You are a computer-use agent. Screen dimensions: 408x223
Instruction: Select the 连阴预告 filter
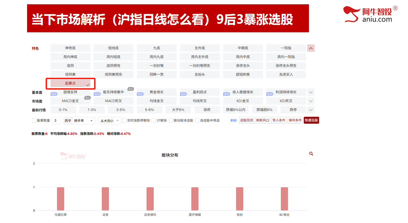pyautogui.click(x=114, y=66)
